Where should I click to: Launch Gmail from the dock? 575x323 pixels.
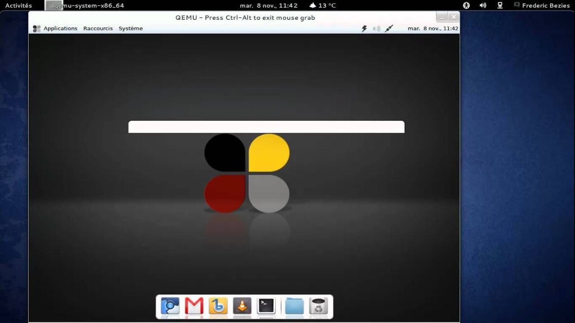tap(194, 306)
